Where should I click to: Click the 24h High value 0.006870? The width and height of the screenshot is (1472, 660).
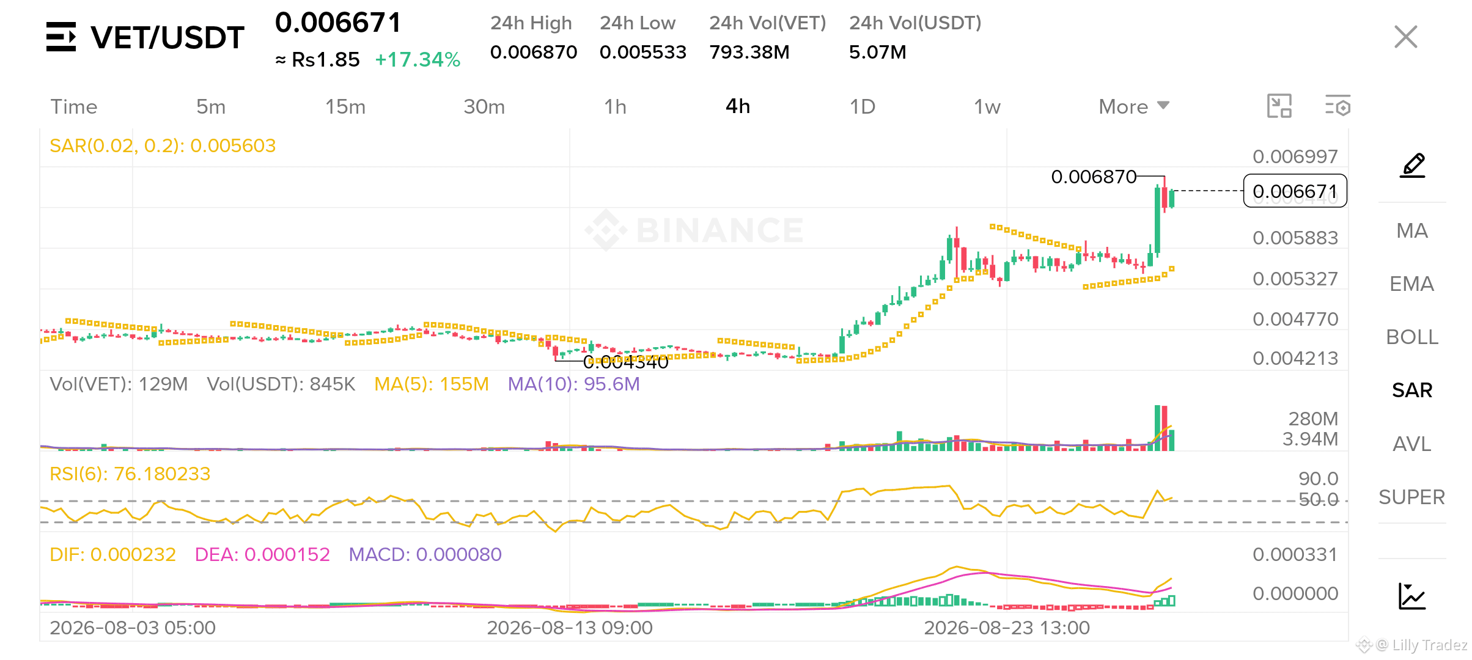pyautogui.click(x=534, y=52)
